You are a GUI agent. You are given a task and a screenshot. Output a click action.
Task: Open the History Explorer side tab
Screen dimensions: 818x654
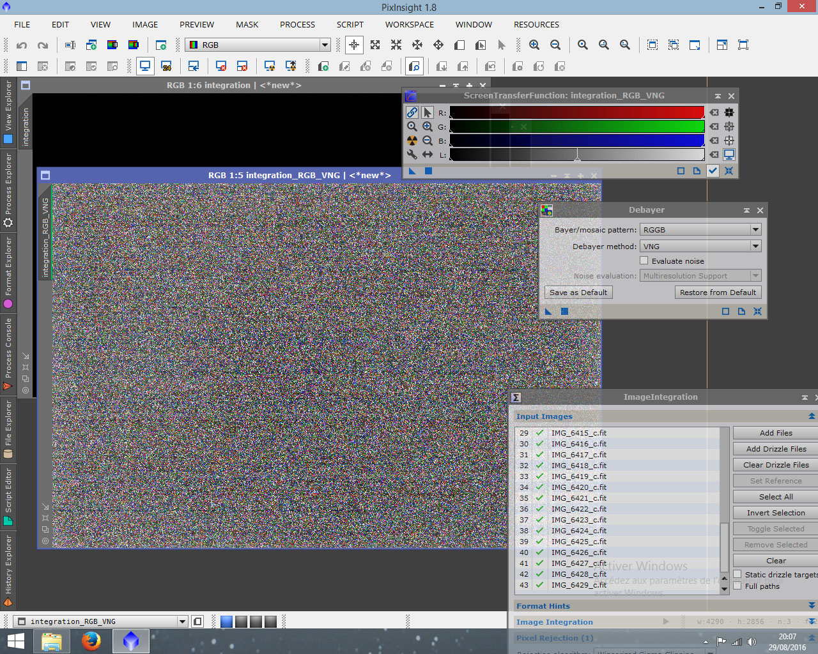tap(8, 570)
